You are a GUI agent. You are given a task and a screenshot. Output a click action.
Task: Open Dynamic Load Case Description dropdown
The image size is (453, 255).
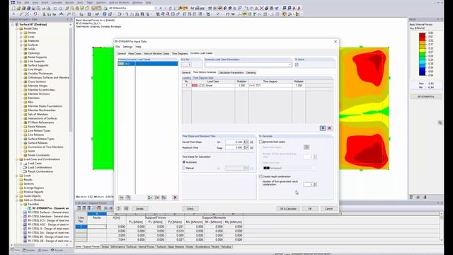click(289, 64)
